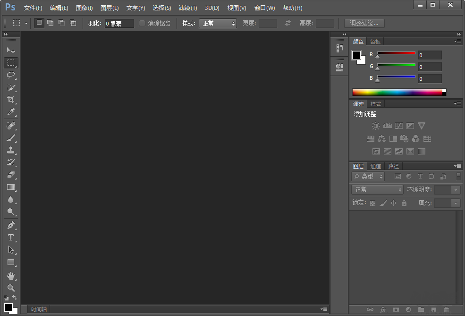
Task: Open the Layers panel flyout menu
Action: 457,166
